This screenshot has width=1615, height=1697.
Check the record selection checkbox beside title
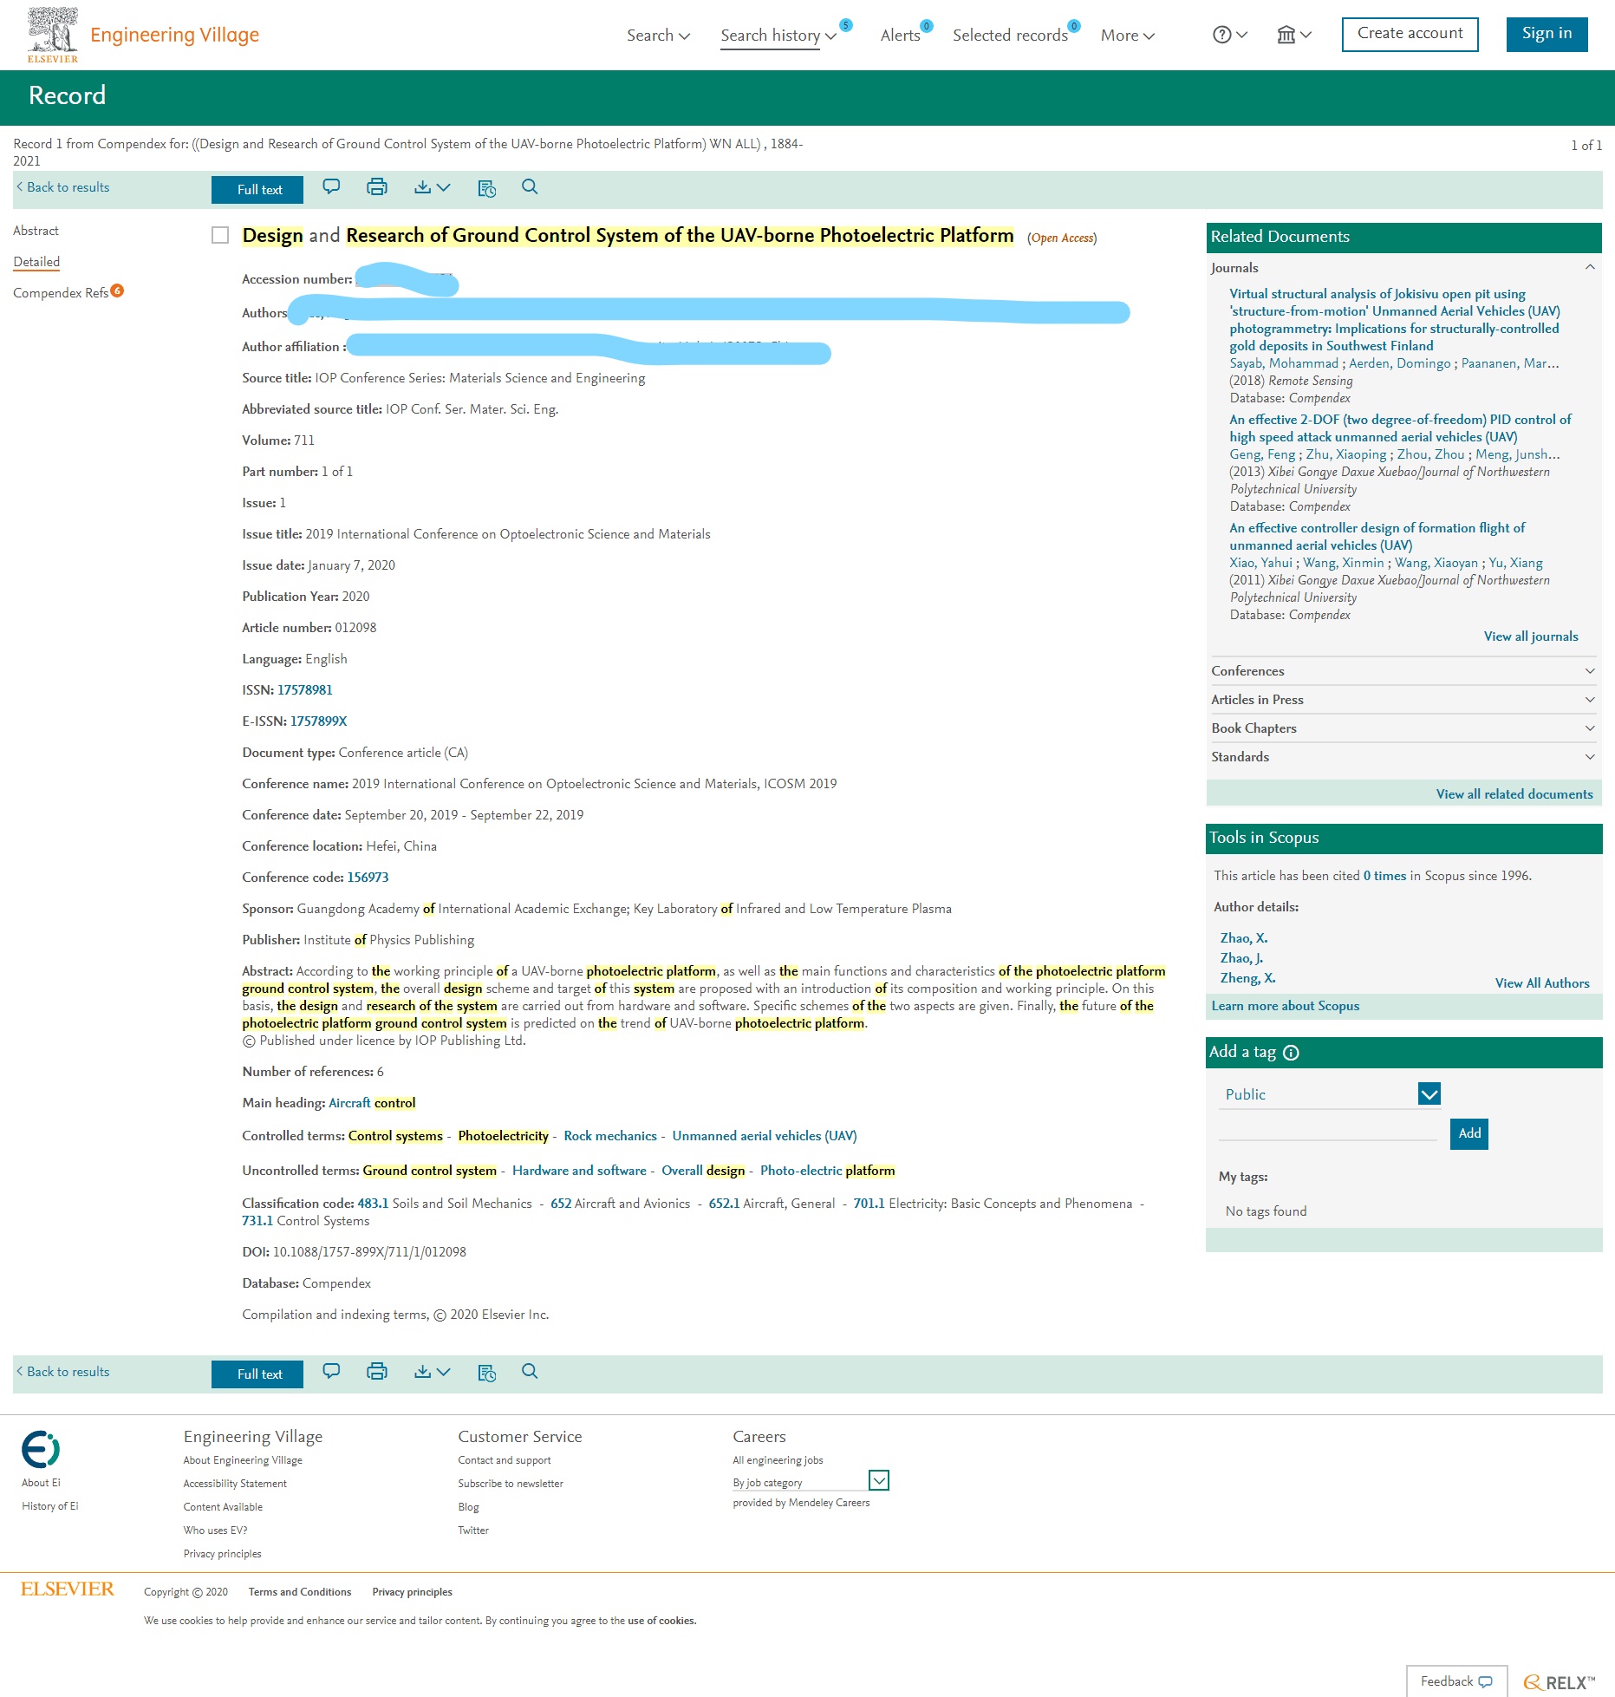(220, 236)
